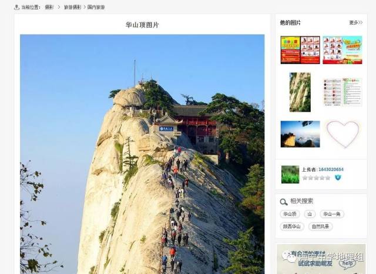Click the blue shield badge icon

click(x=338, y=178)
